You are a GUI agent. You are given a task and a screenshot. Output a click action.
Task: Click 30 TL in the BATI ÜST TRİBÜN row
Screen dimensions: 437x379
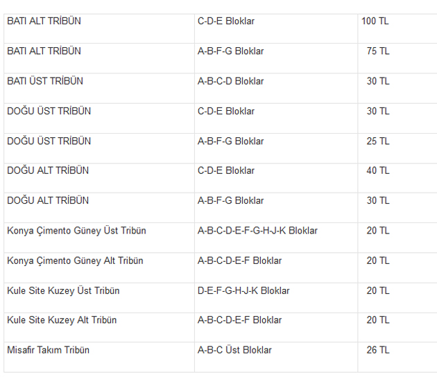pos(378,81)
